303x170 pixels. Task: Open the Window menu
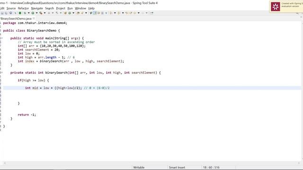click(x=80, y=8)
